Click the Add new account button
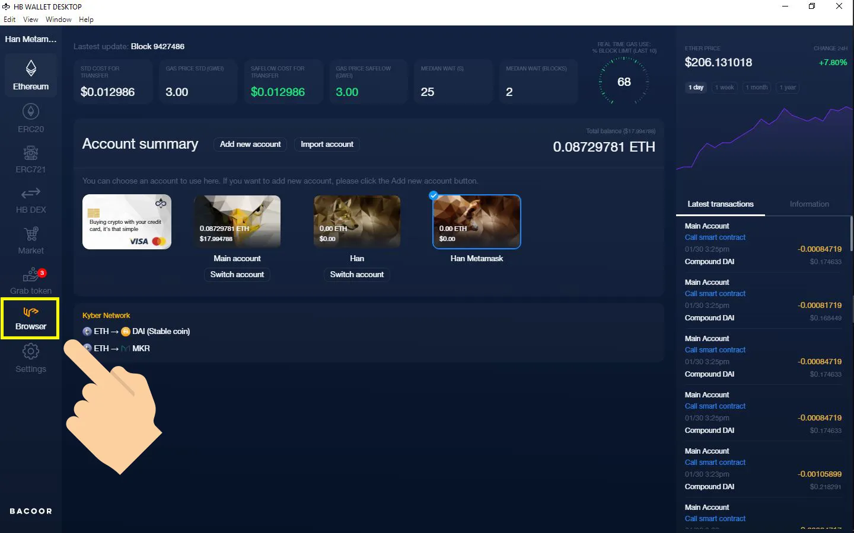 pos(250,144)
